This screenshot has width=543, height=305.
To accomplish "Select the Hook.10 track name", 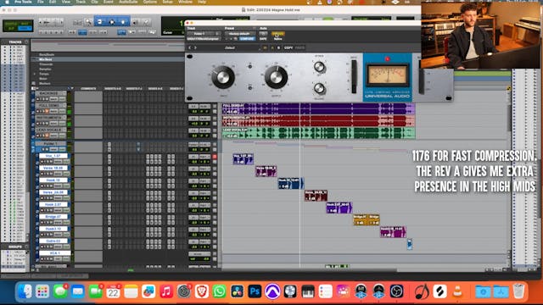I will [53, 180].
